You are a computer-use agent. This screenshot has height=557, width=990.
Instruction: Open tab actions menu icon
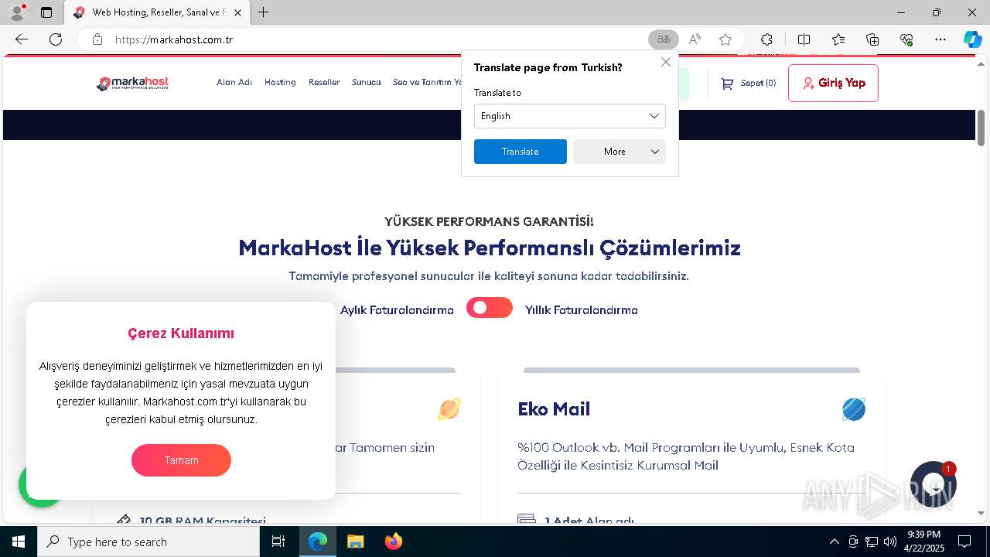click(x=46, y=12)
